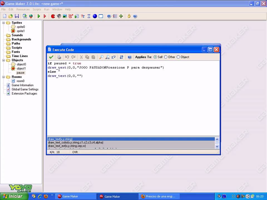267x200 pixels.
Task: Click the New game file icon
Action: (x=5, y=16)
